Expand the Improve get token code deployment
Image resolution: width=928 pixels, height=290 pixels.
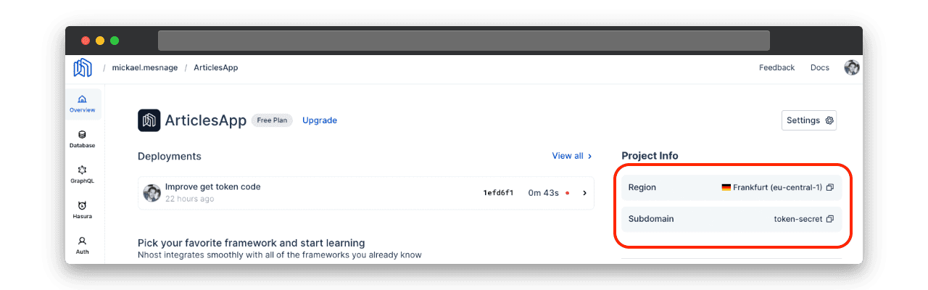[x=584, y=193]
